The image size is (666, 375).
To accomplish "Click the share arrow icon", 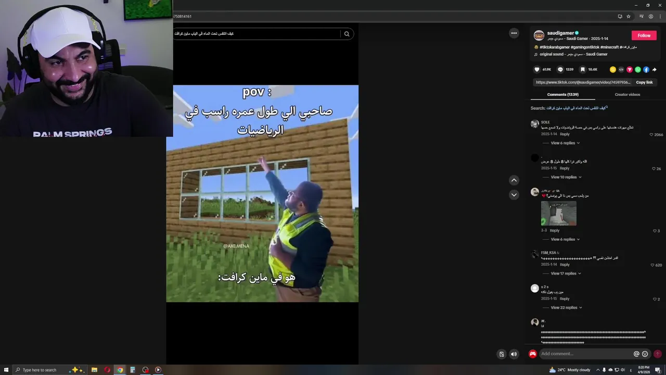I will pyautogui.click(x=655, y=69).
